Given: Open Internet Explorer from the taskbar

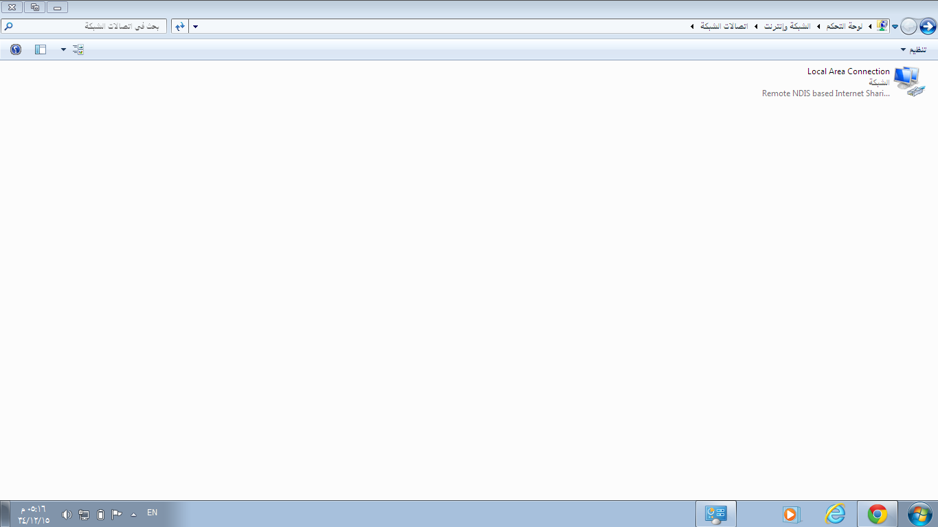Looking at the screenshot, I should (x=835, y=514).
